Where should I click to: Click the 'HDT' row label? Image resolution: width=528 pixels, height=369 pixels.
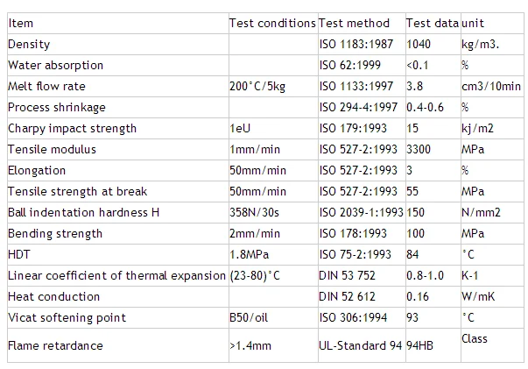(x=18, y=254)
